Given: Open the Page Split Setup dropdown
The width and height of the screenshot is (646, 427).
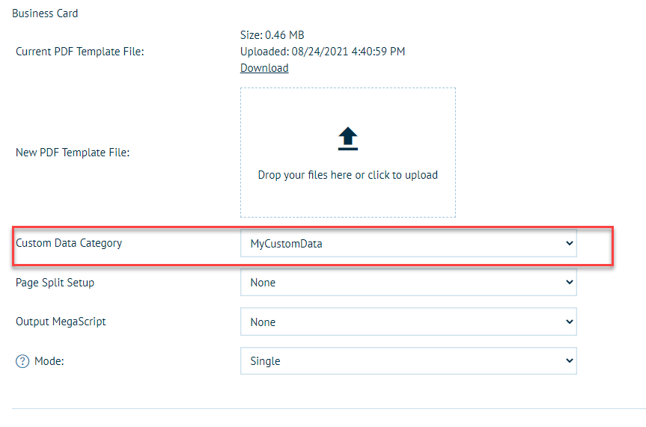Looking at the screenshot, I should (408, 283).
